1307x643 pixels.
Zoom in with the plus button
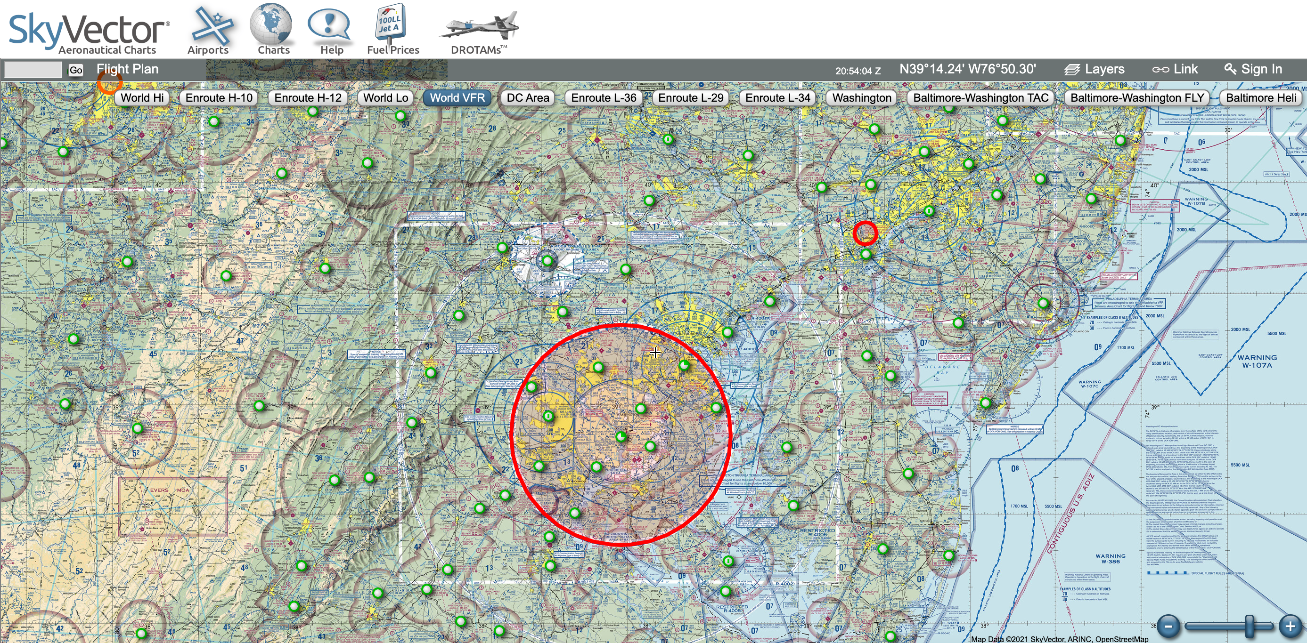click(1290, 626)
